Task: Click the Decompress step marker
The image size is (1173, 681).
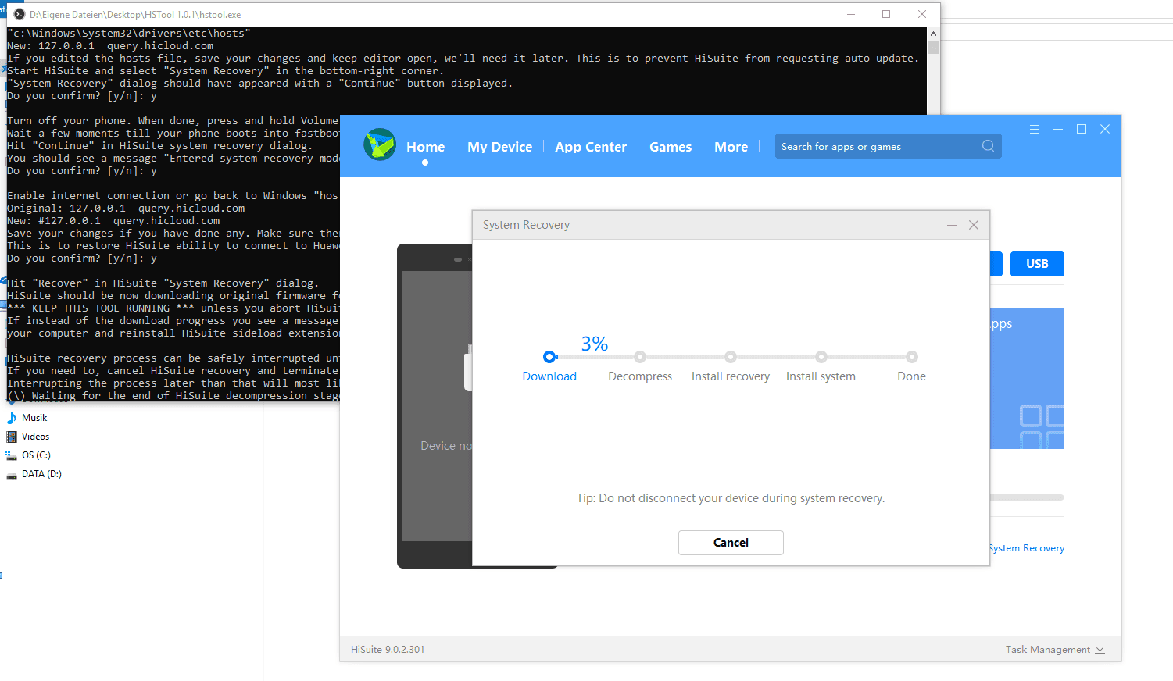Action: point(640,357)
